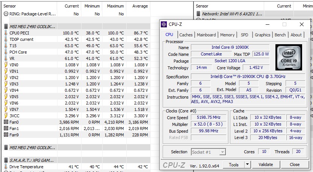Click the Tools button
This screenshot has width=313, height=172.
234,165
